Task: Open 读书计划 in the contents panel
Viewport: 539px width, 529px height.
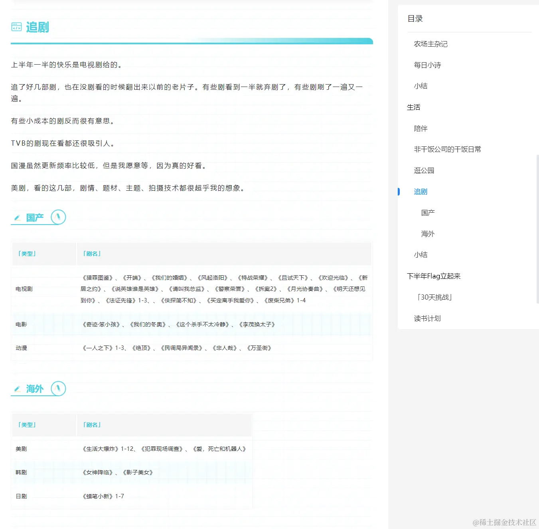Action: pyautogui.click(x=427, y=318)
